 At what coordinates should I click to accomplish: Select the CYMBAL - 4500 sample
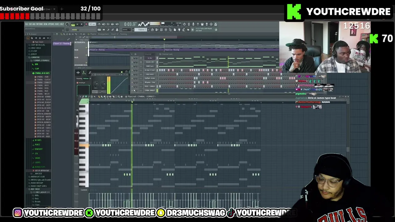(42, 77)
